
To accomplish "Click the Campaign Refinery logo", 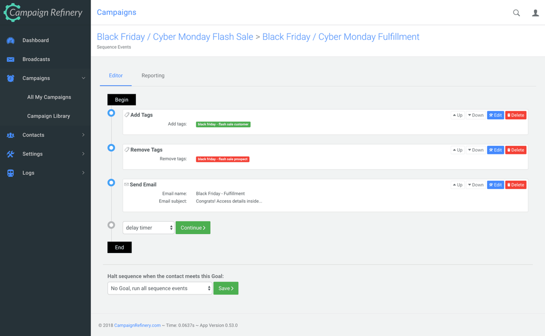I will [43, 13].
